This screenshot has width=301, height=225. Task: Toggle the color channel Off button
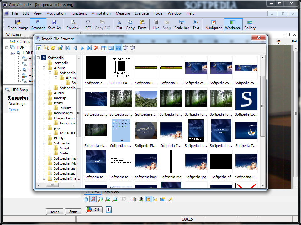[x=94, y=210]
